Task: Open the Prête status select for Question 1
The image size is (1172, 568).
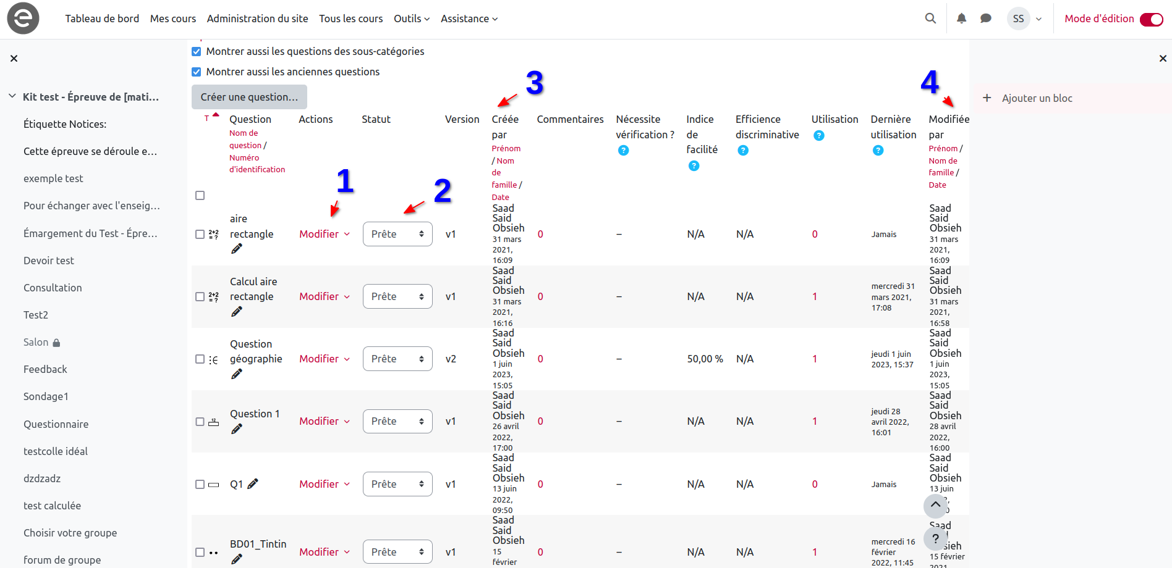Action: coord(397,421)
